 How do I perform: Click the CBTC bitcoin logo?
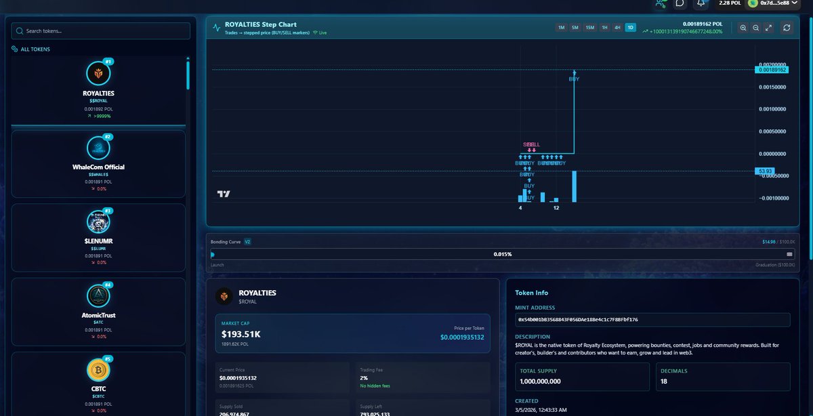98,369
